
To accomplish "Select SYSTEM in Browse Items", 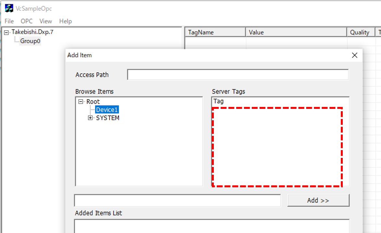I will (x=108, y=118).
